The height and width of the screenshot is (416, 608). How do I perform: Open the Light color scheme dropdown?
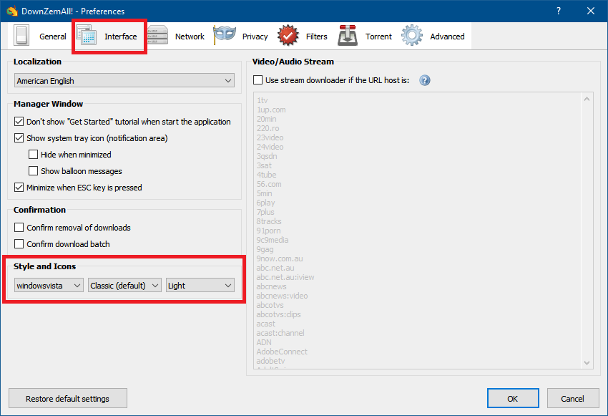[200, 286]
